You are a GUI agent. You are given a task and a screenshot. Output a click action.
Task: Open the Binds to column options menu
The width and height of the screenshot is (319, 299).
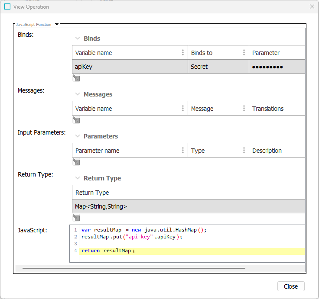(x=244, y=53)
